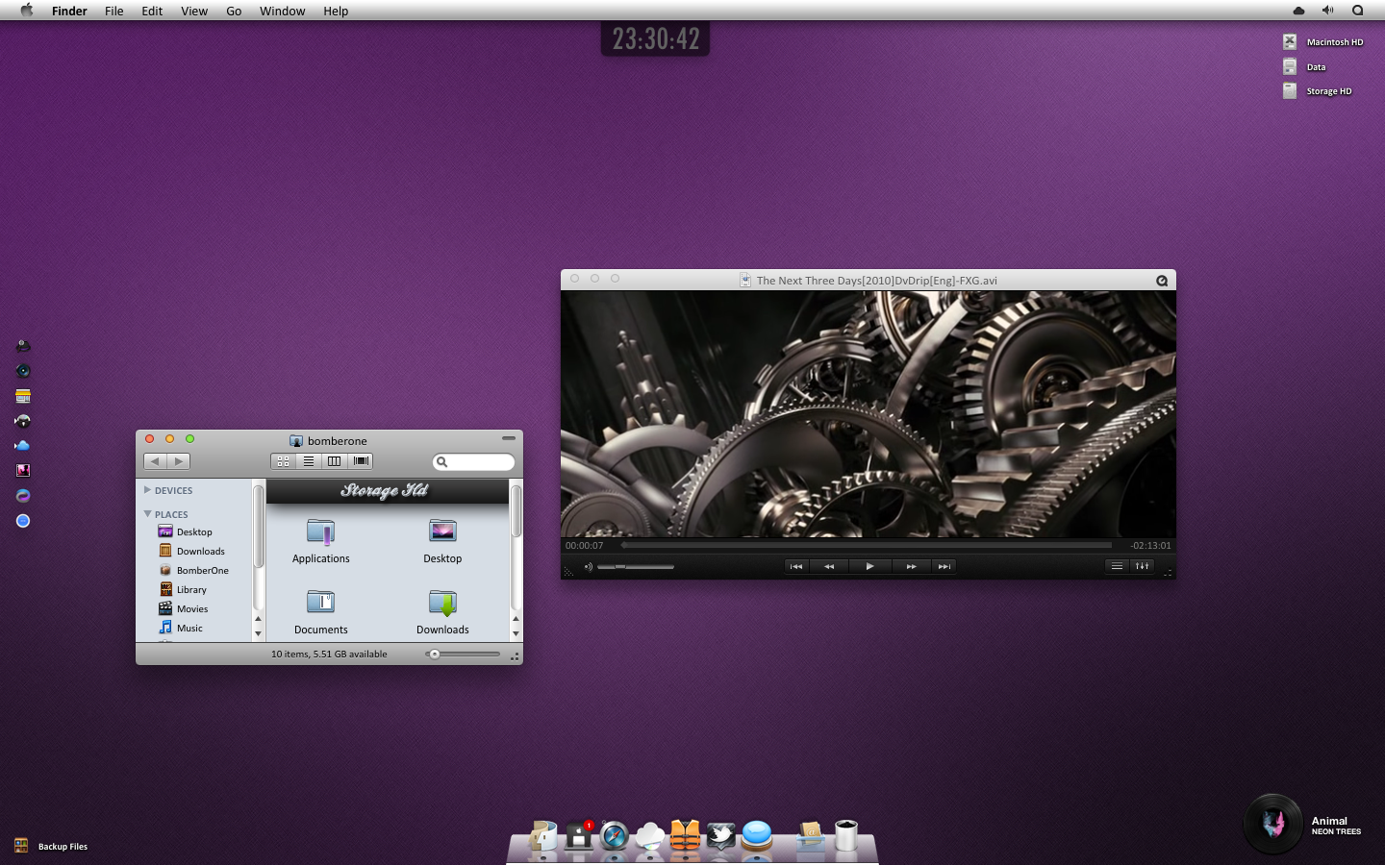Viewport: 1385px width, 865px height.
Task: Open the Finder menu
Action: coord(69,11)
